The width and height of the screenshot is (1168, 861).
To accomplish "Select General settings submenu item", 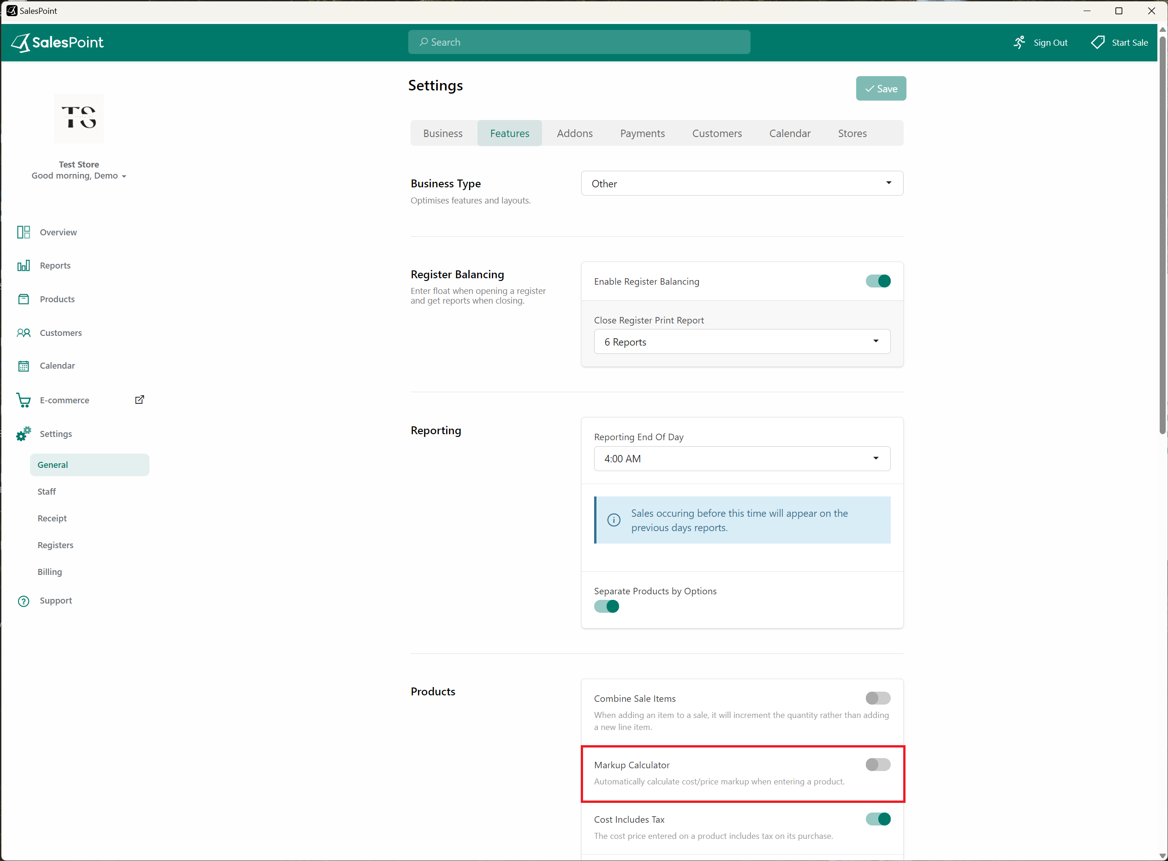I will click(89, 465).
